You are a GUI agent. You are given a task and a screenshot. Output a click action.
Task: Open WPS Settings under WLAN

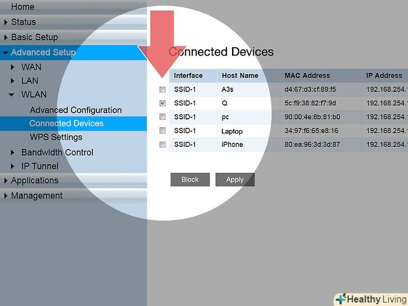tap(56, 137)
